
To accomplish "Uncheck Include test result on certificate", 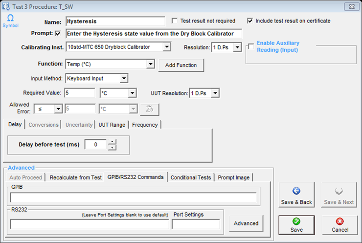I will point(250,21).
